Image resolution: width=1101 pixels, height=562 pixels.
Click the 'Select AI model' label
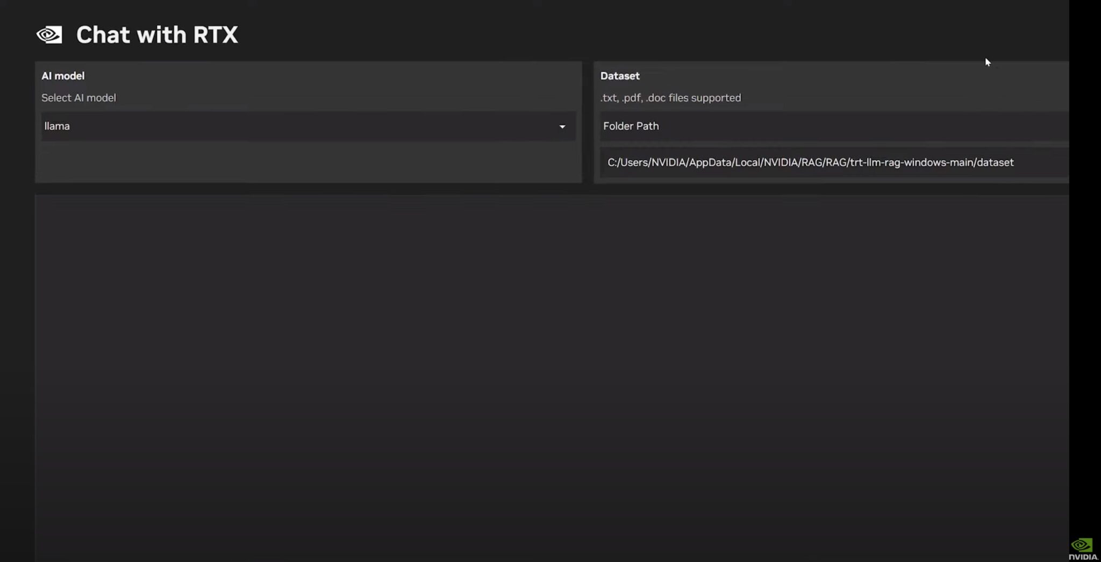pyautogui.click(x=78, y=98)
